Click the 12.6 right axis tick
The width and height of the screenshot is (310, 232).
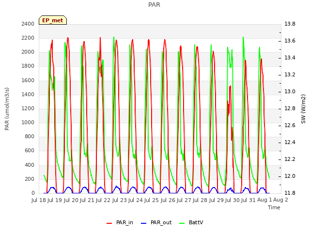(290, 126)
